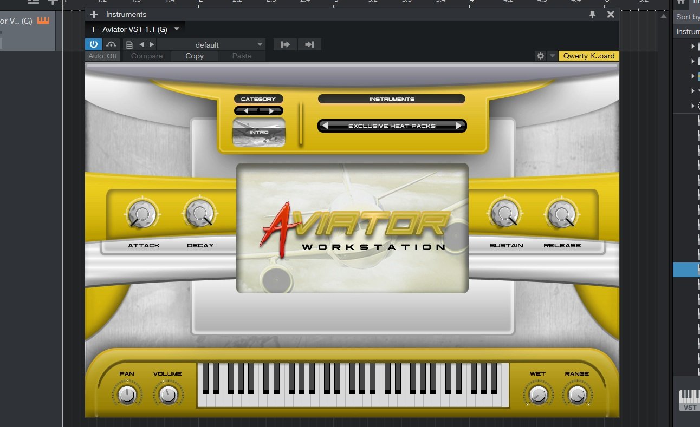This screenshot has height=427, width=700.
Task: Toggle Auto: Off automation mode
Action: (102, 56)
